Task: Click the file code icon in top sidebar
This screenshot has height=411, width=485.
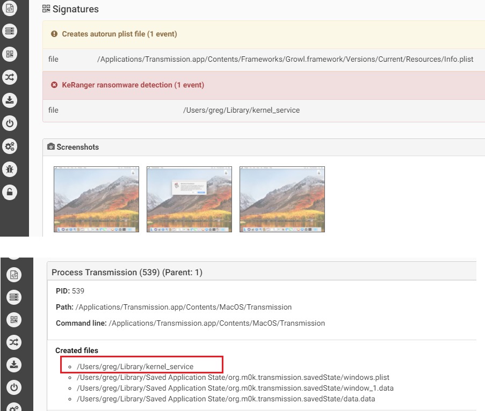Action: point(10,8)
